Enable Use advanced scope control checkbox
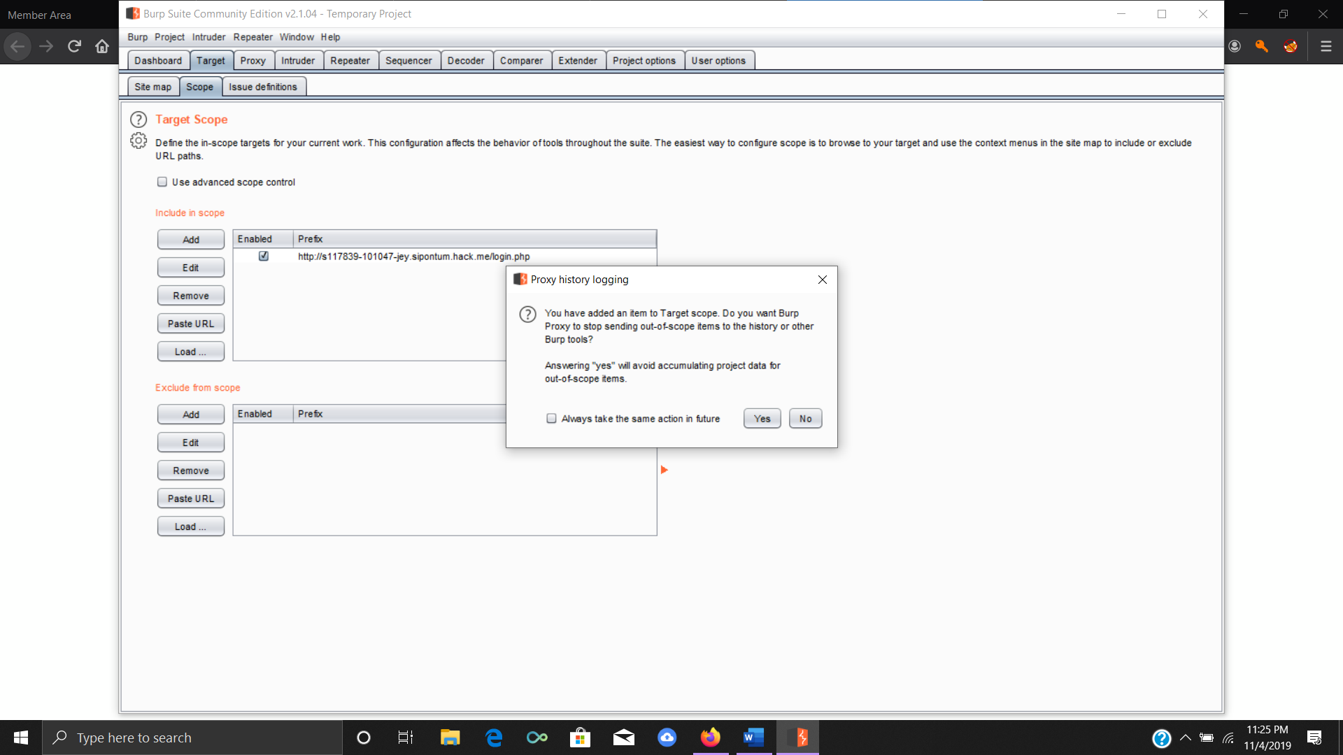The width and height of the screenshot is (1343, 755). [162, 182]
